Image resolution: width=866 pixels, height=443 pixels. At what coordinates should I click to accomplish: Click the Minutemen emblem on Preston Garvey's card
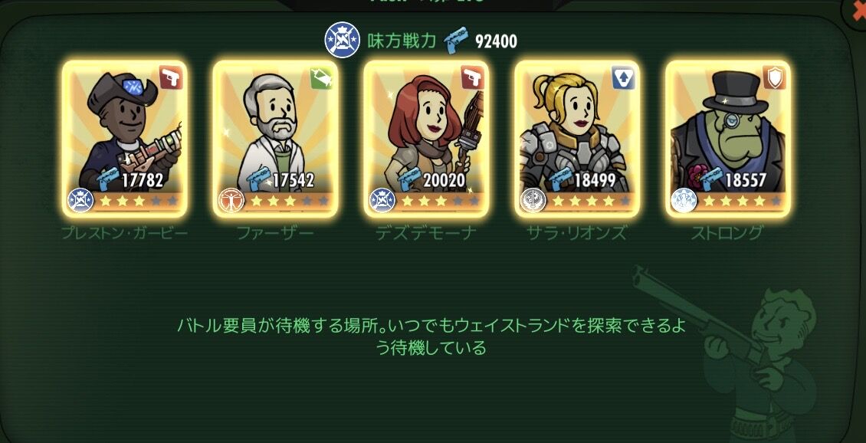(x=80, y=200)
